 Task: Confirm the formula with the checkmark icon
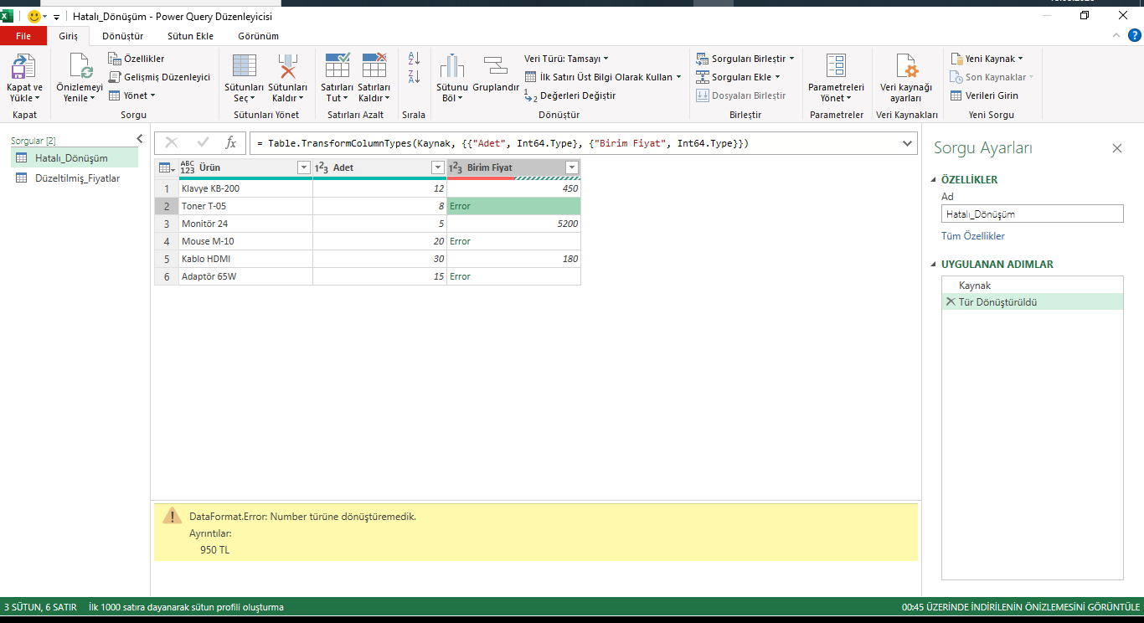coord(203,143)
